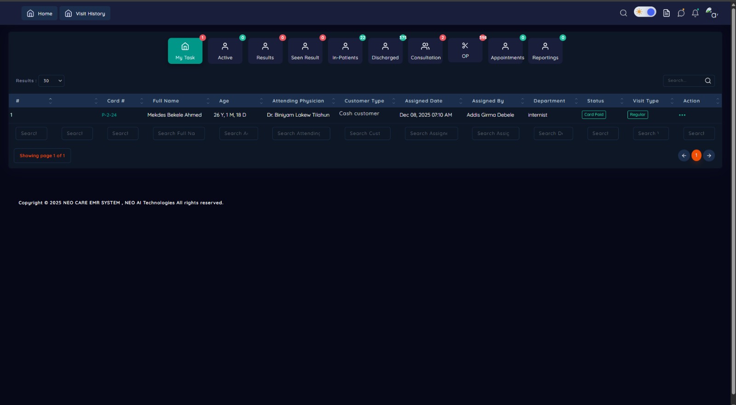736x405 pixels.
Task: Click the Search Full Name filter field
Action: [x=178, y=134]
